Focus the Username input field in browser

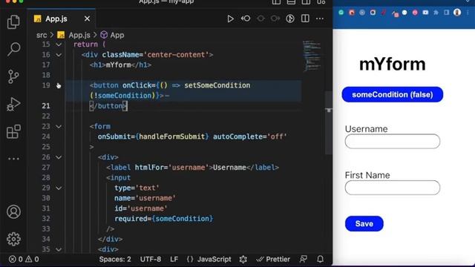coord(393,142)
